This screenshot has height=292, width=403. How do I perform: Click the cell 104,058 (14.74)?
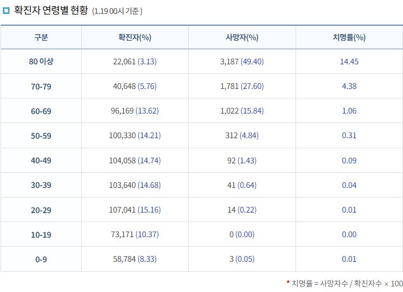point(135,161)
